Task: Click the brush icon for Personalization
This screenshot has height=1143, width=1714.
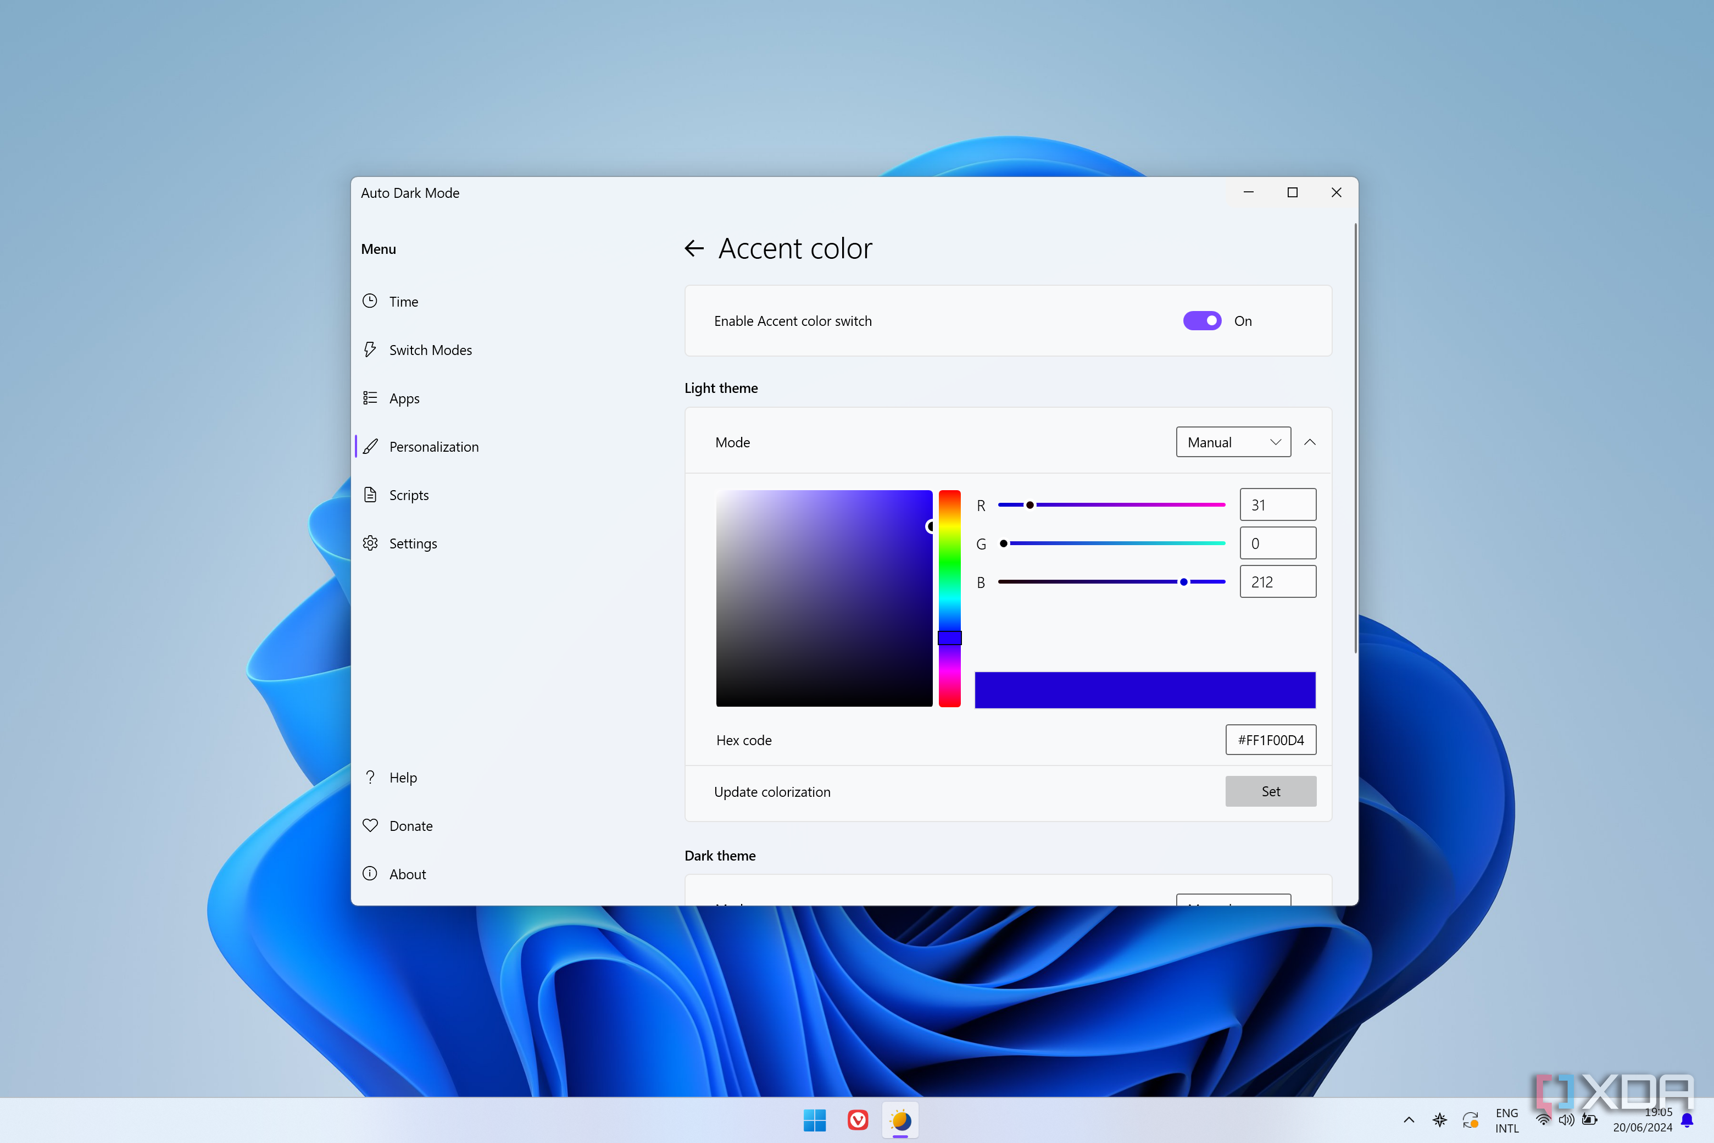Action: click(x=370, y=446)
